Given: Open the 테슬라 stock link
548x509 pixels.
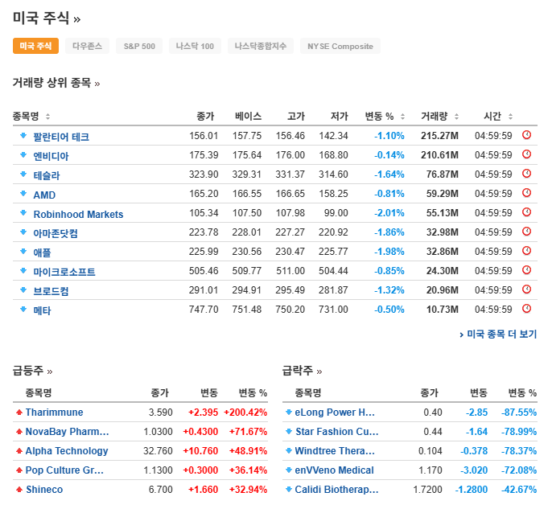Looking at the screenshot, I should coord(47,175).
